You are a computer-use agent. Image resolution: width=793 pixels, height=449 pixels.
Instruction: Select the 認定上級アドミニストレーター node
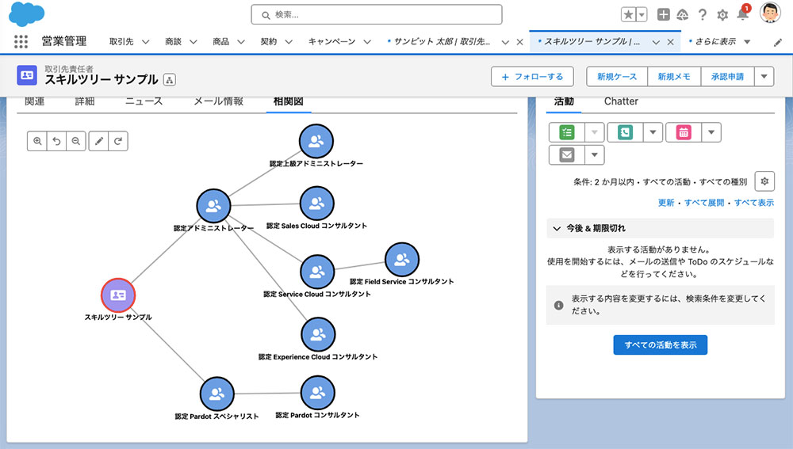(x=316, y=142)
